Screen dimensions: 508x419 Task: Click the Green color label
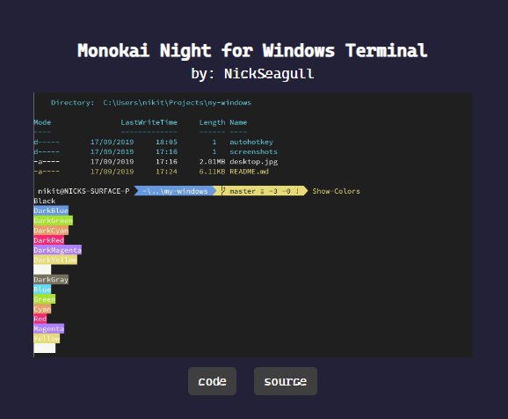tap(45, 299)
